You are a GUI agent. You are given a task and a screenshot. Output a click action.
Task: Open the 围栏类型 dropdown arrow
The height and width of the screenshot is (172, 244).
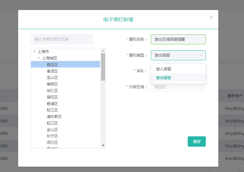pyautogui.click(x=201, y=55)
